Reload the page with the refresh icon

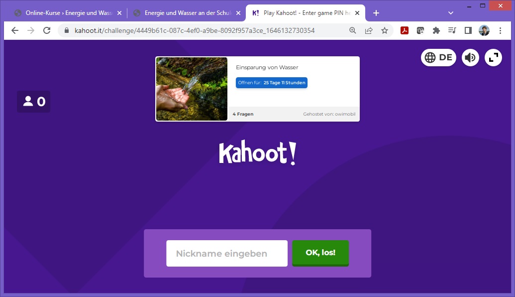[47, 30]
